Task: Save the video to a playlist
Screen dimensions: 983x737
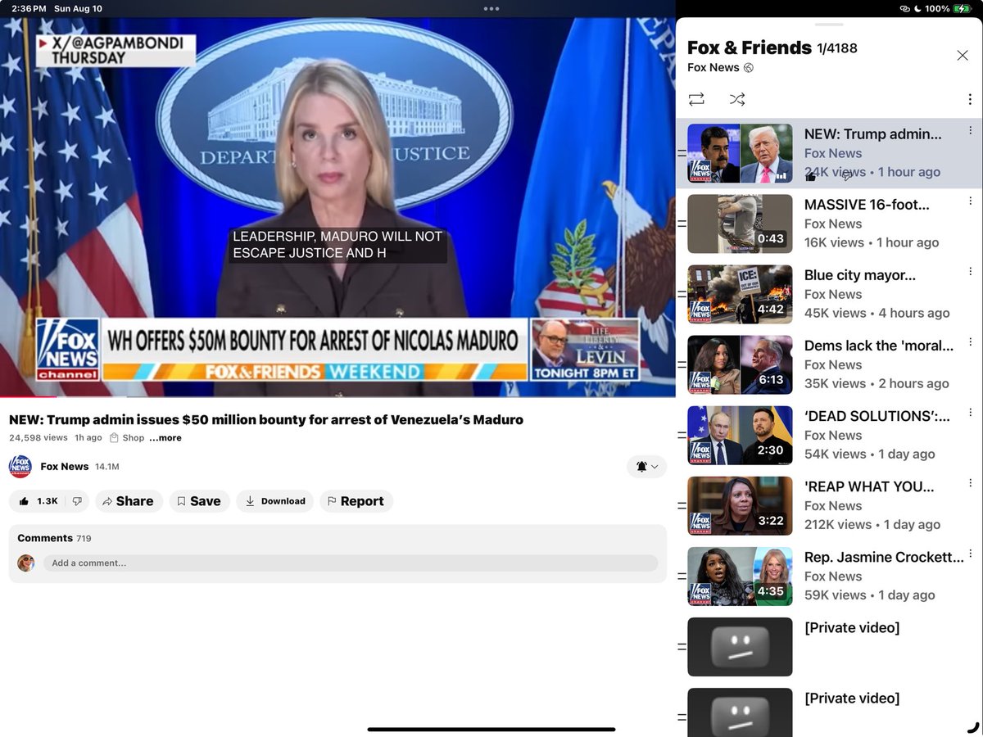Action: click(199, 501)
